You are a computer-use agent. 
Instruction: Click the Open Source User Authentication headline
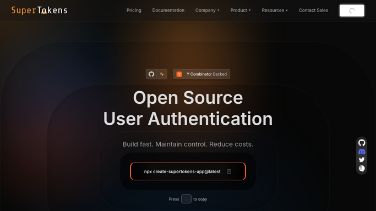188,108
